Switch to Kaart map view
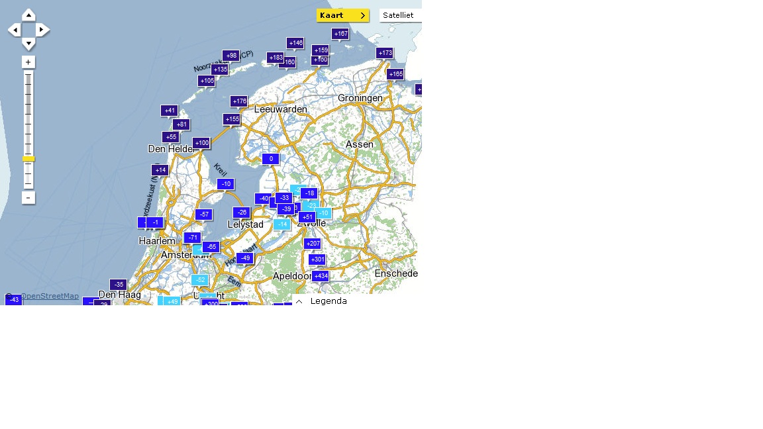 pyautogui.click(x=342, y=15)
